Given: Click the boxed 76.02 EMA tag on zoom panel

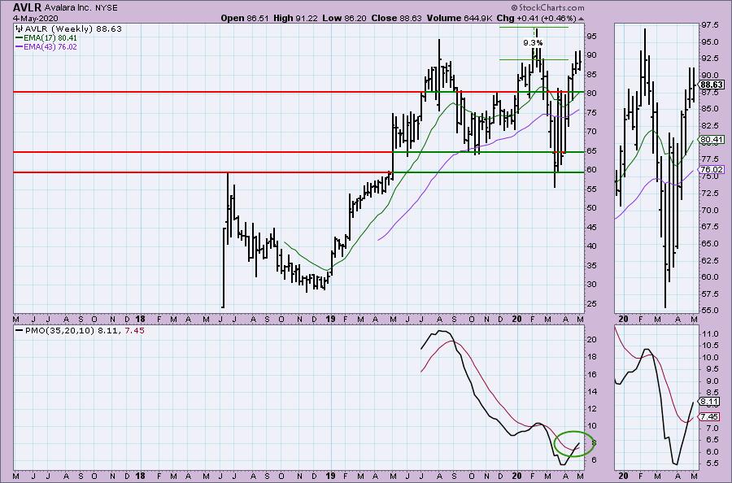Looking at the screenshot, I should [x=712, y=170].
